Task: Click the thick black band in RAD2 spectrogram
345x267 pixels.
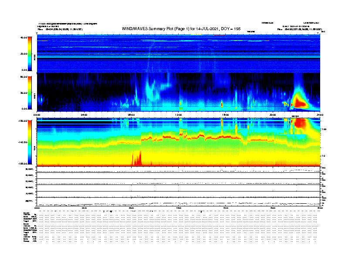Action: click(x=179, y=59)
